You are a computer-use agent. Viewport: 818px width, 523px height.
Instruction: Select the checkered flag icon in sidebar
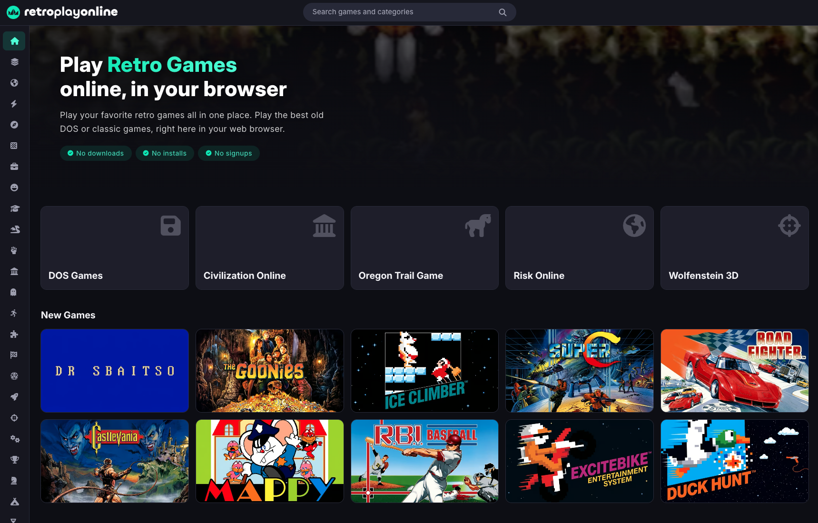pos(14,355)
